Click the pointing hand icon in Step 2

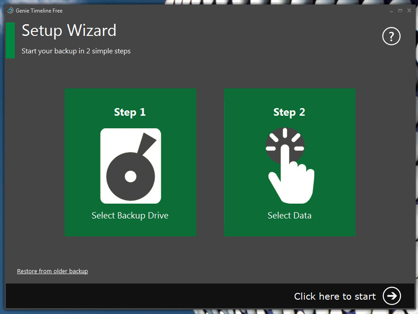click(x=290, y=166)
